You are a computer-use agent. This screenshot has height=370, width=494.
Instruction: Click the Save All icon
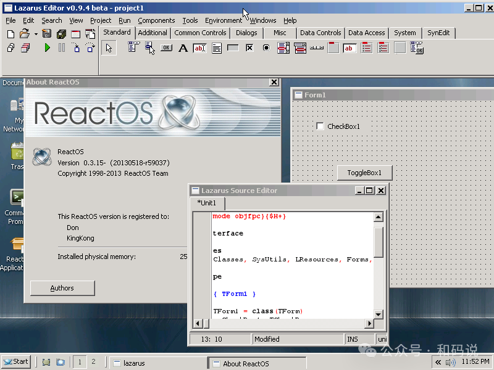tap(61, 34)
